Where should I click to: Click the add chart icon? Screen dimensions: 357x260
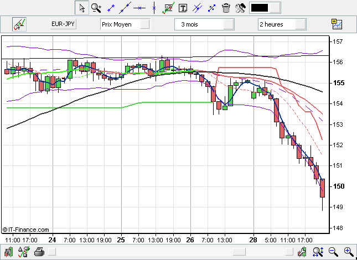(x=337, y=24)
